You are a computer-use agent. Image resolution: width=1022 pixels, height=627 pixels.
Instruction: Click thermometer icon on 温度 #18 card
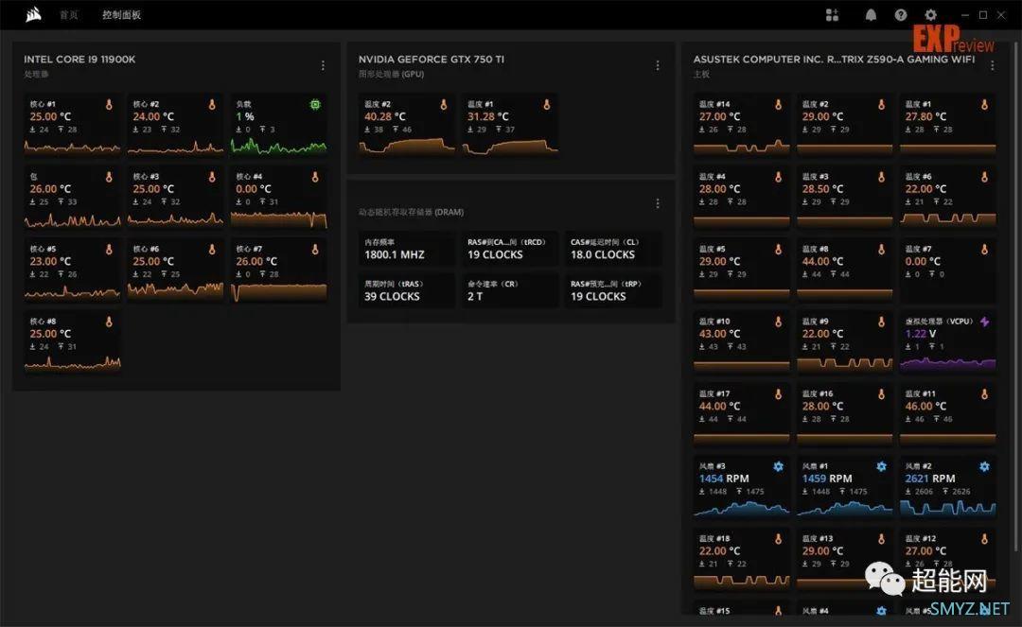point(778,539)
